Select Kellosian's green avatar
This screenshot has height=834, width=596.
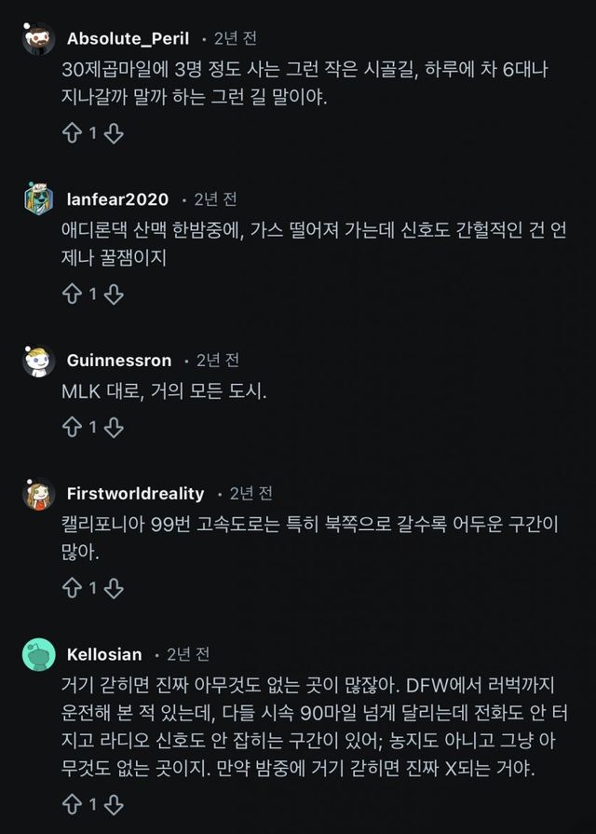tap(38, 654)
